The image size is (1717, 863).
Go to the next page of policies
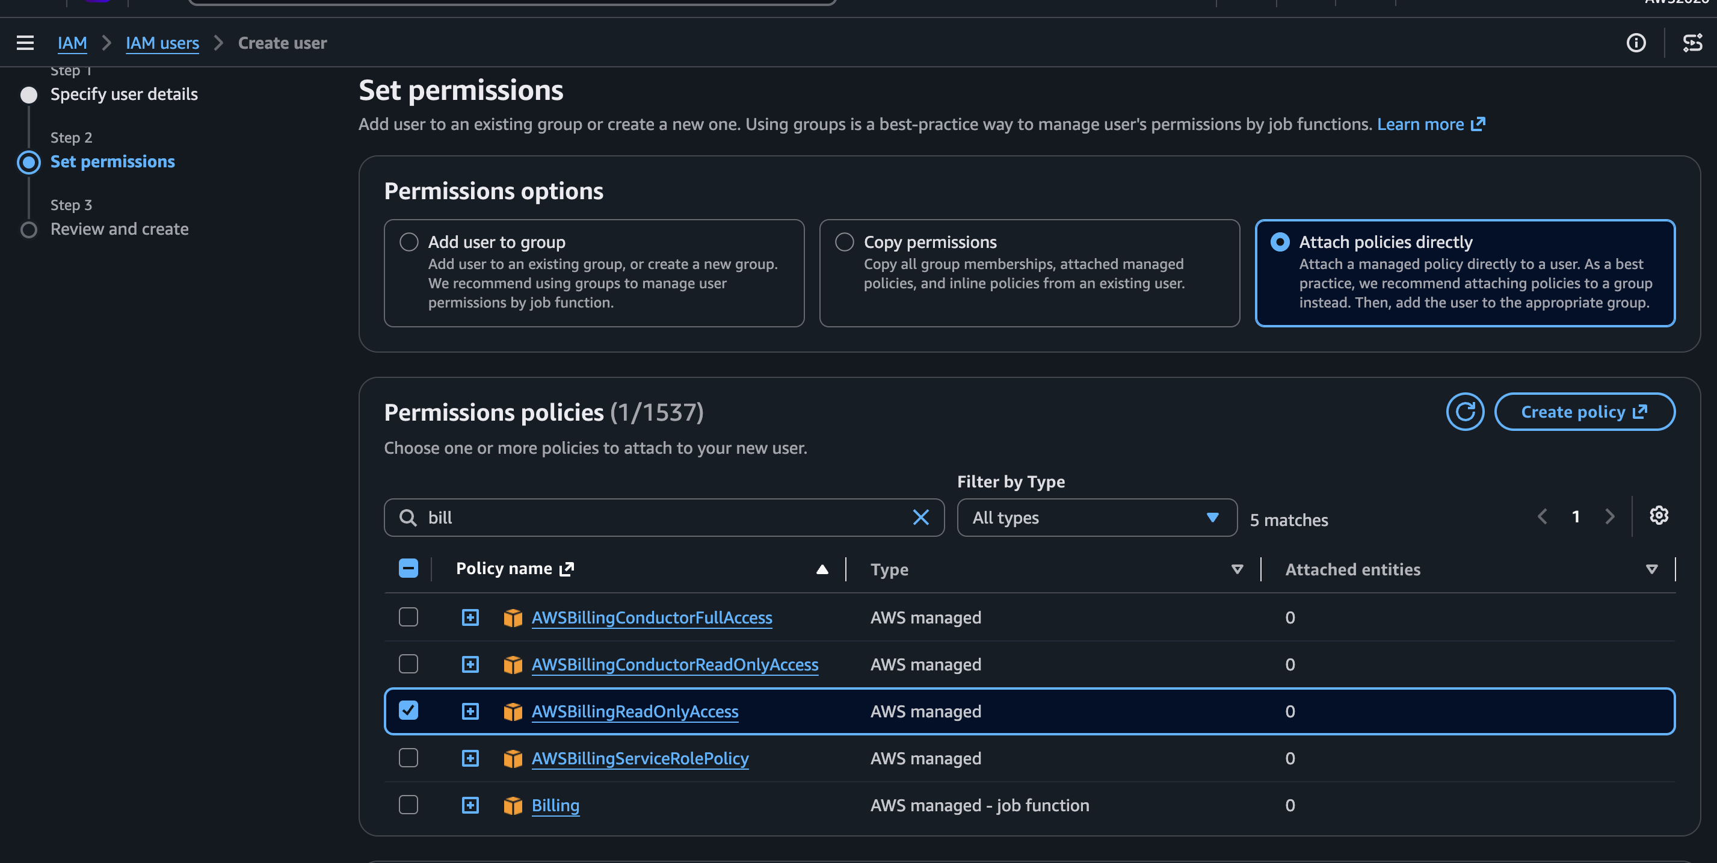click(1610, 516)
